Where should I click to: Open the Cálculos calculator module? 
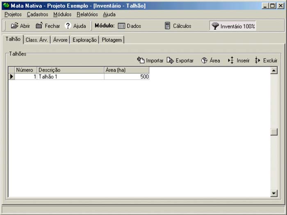tap(167, 26)
